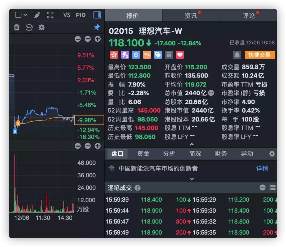The width and height of the screenshot is (286, 247).
Task: Click the -9.98% price axis label
Action: tap(89, 120)
